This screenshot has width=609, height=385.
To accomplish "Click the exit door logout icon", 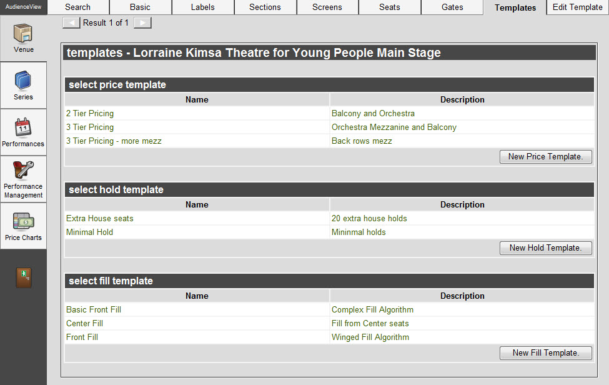I will 24,277.
